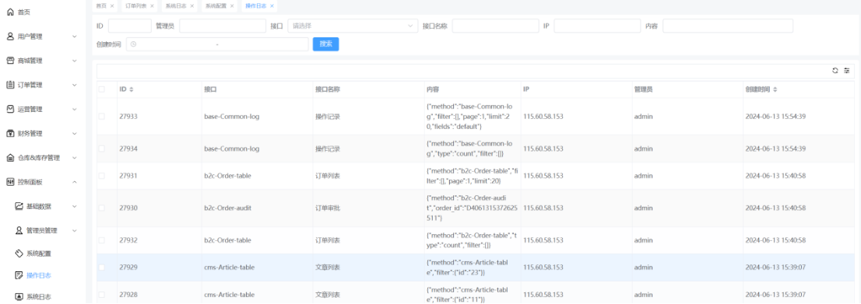Screen dimensions: 861x304
Task: Click the 财务管理 finance icon
Action: (10, 134)
